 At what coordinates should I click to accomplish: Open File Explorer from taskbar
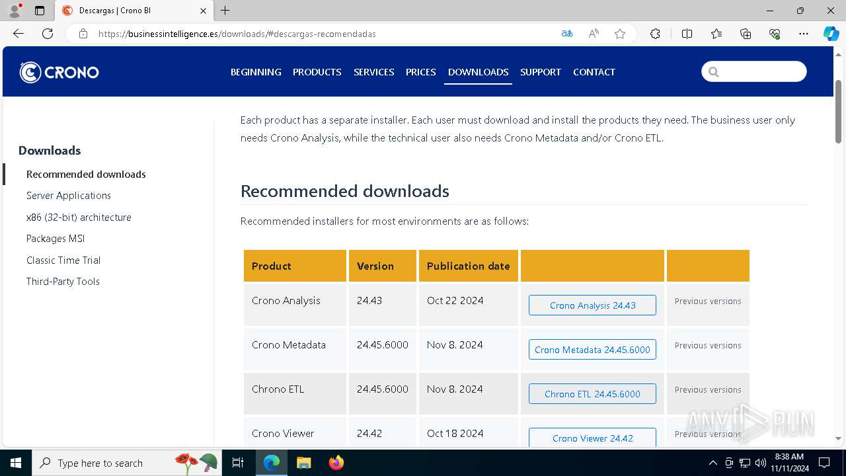(x=303, y=463)
